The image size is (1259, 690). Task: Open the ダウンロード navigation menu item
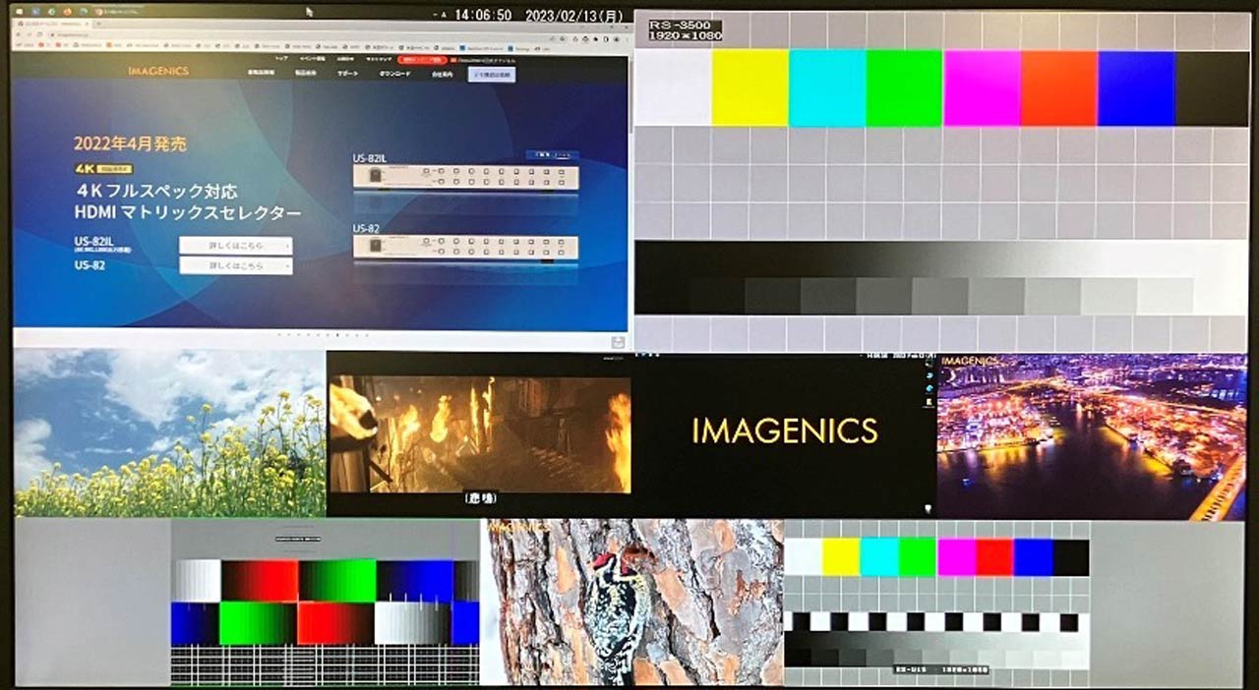click(394, 74)
